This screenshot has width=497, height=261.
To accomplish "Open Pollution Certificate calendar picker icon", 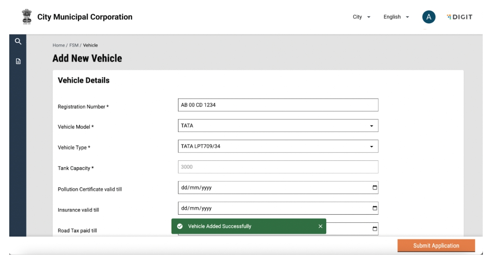I will [x=375, y=187].
